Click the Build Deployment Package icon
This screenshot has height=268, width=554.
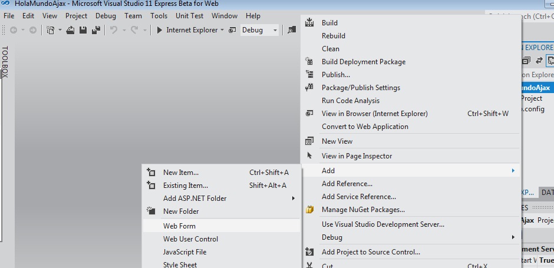[x=309, y=61]
